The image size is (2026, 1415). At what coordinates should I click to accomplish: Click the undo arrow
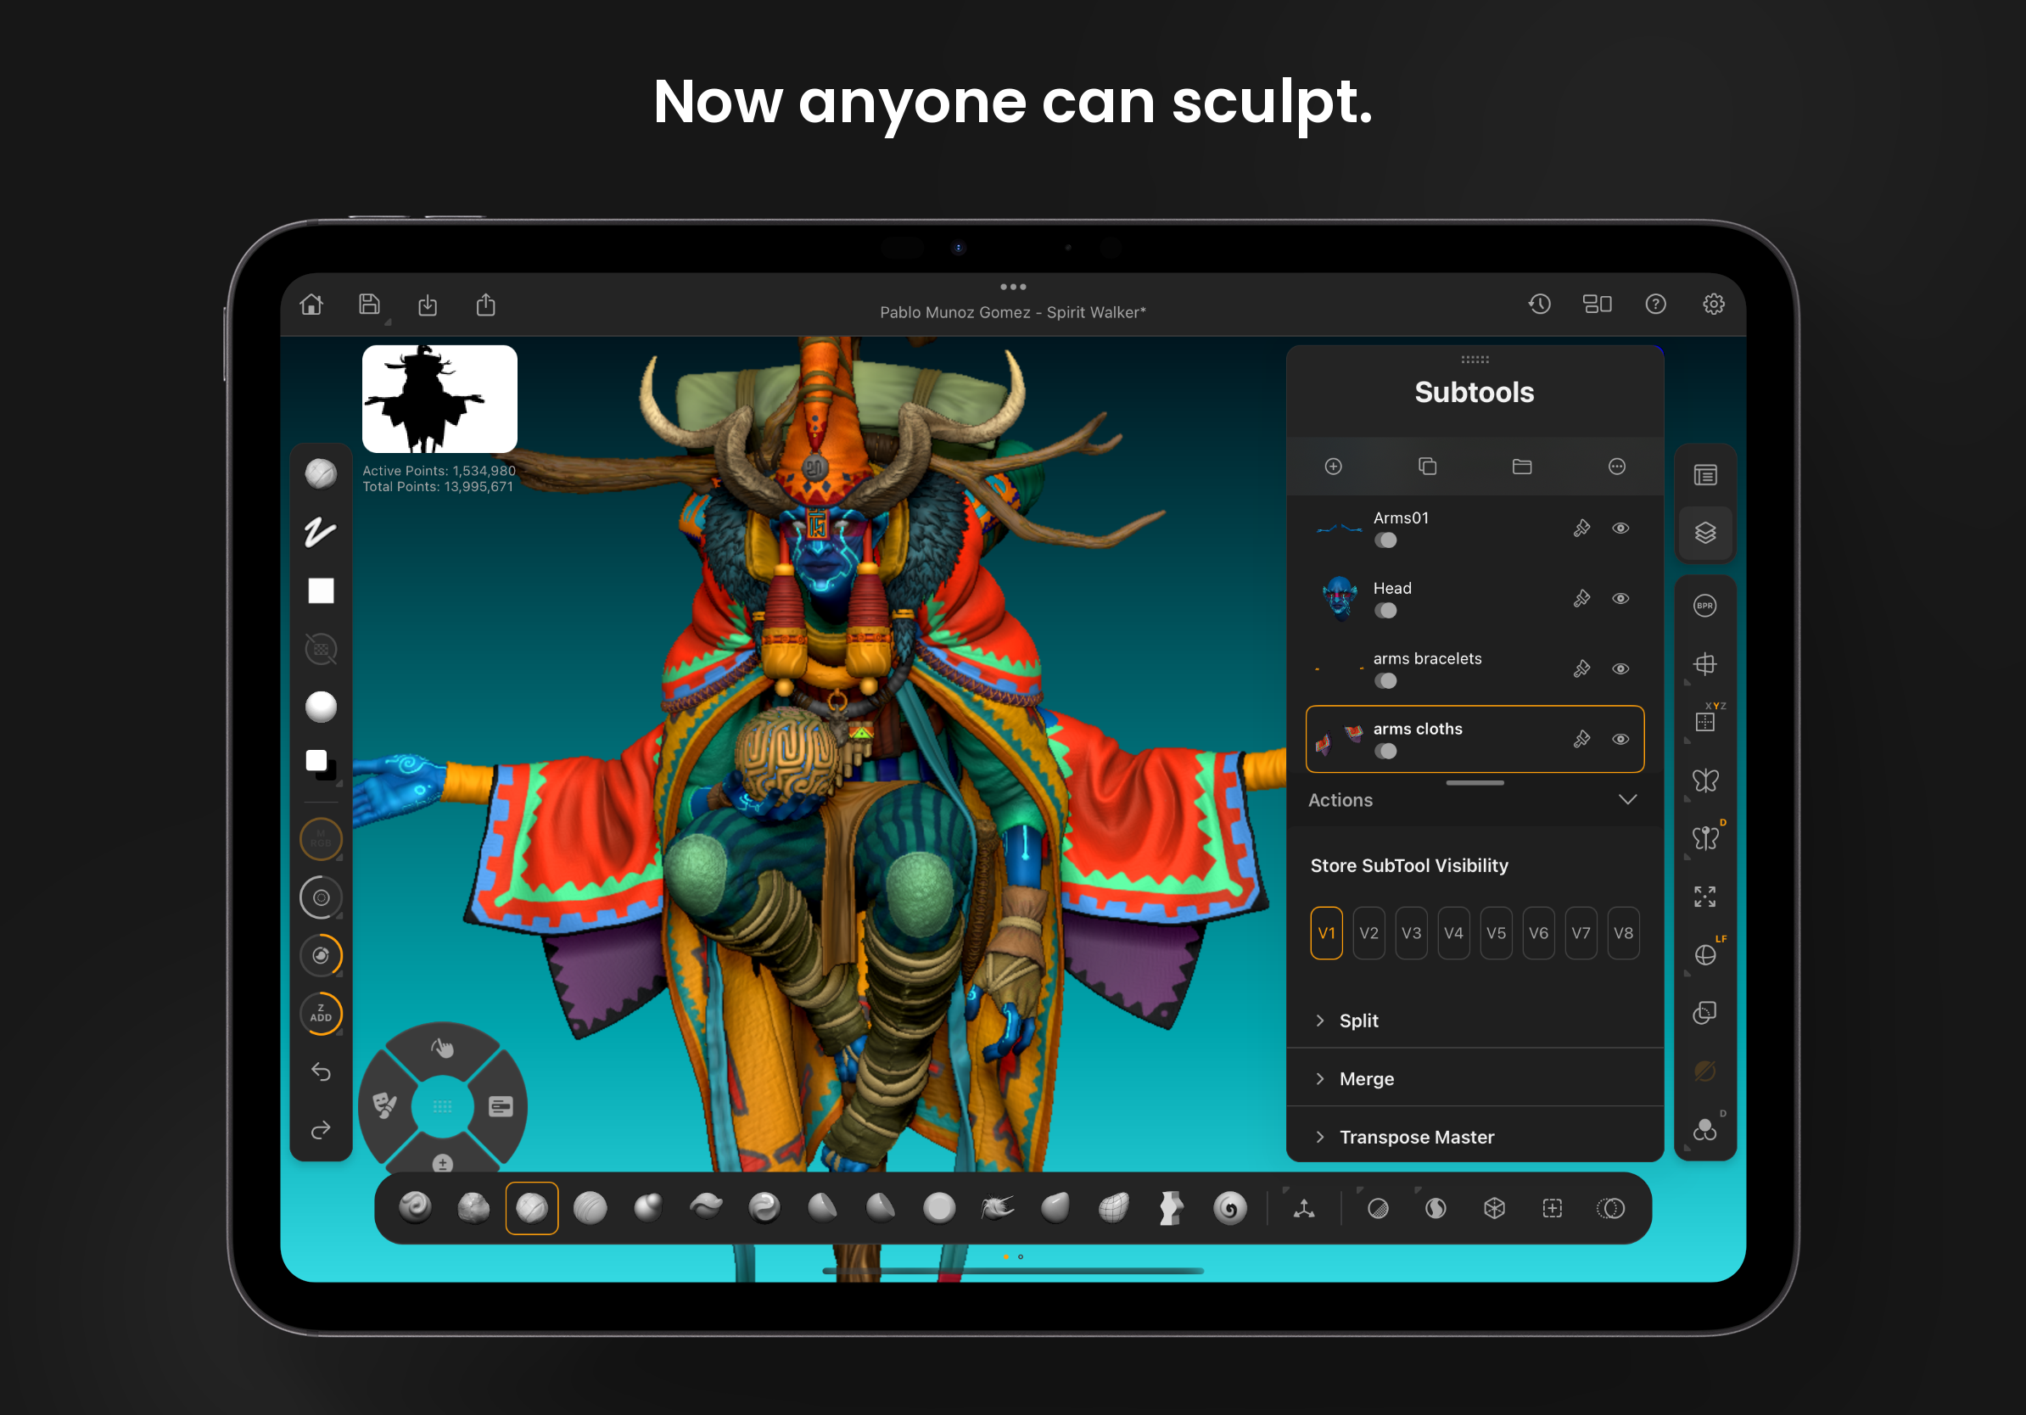click(321, 1071)
